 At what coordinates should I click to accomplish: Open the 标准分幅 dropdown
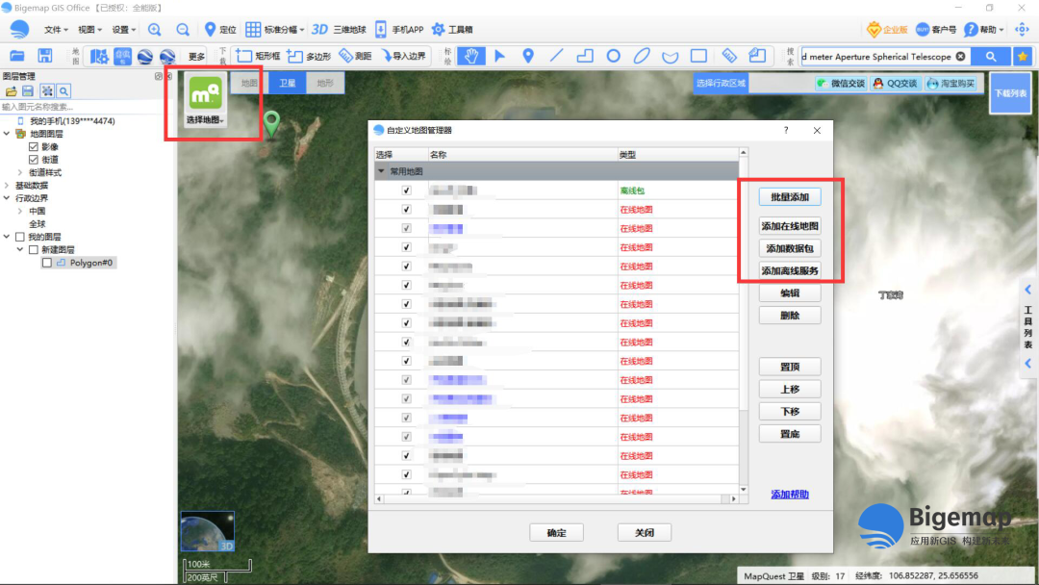tap(275, 29)
